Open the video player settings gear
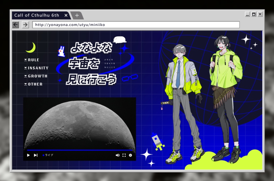Viewport: 274px width, 181px height. pyautogui.click(x=130, y=155)
